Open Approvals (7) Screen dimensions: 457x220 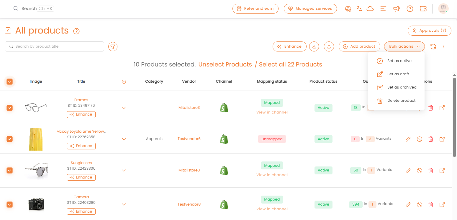tap(430, 31)
